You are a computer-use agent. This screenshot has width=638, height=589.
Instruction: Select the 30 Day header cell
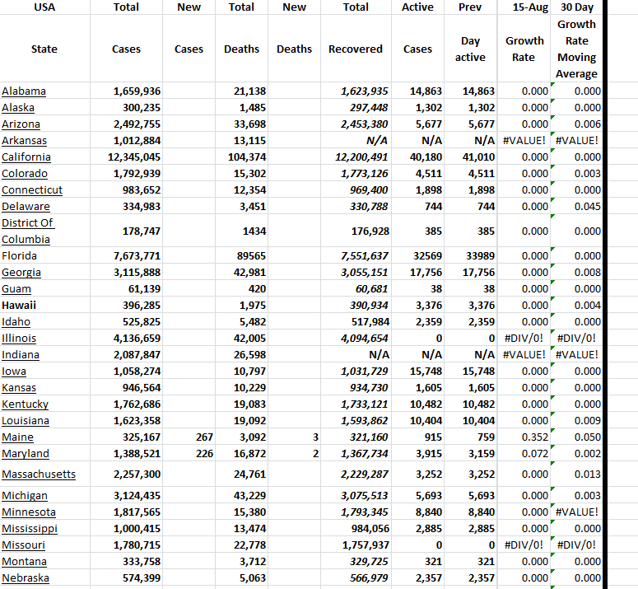[576, 7]
